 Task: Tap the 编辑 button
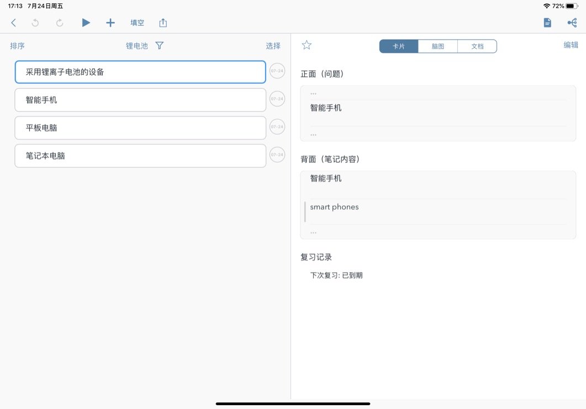pos(570,45)
